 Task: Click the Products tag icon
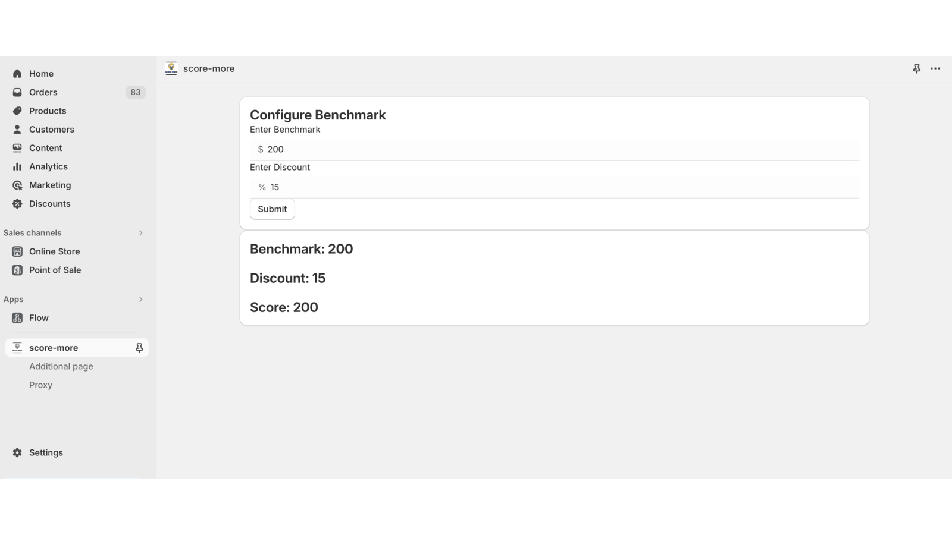coord(17,111)
